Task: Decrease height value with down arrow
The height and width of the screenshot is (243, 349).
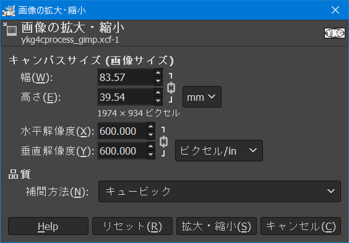Action: [158, 101]
